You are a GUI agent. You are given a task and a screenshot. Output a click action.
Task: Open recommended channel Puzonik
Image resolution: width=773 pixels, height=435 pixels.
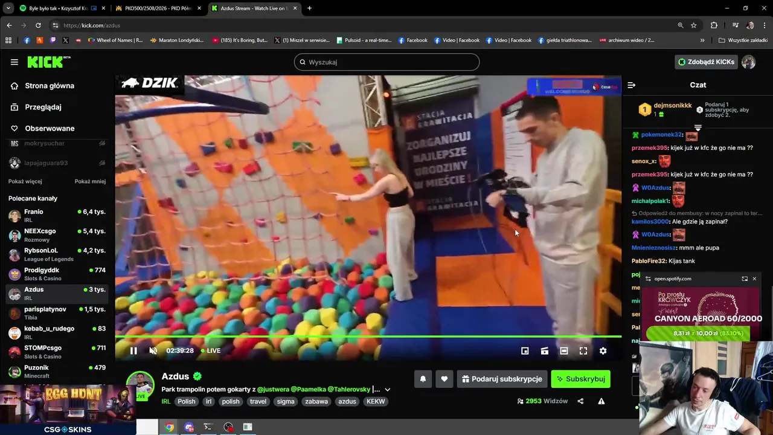(x=57, y=371)
